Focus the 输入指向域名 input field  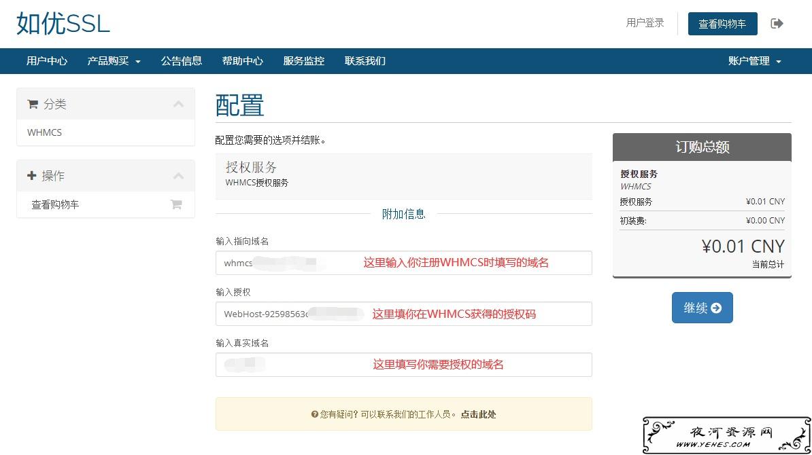[403, 263]
